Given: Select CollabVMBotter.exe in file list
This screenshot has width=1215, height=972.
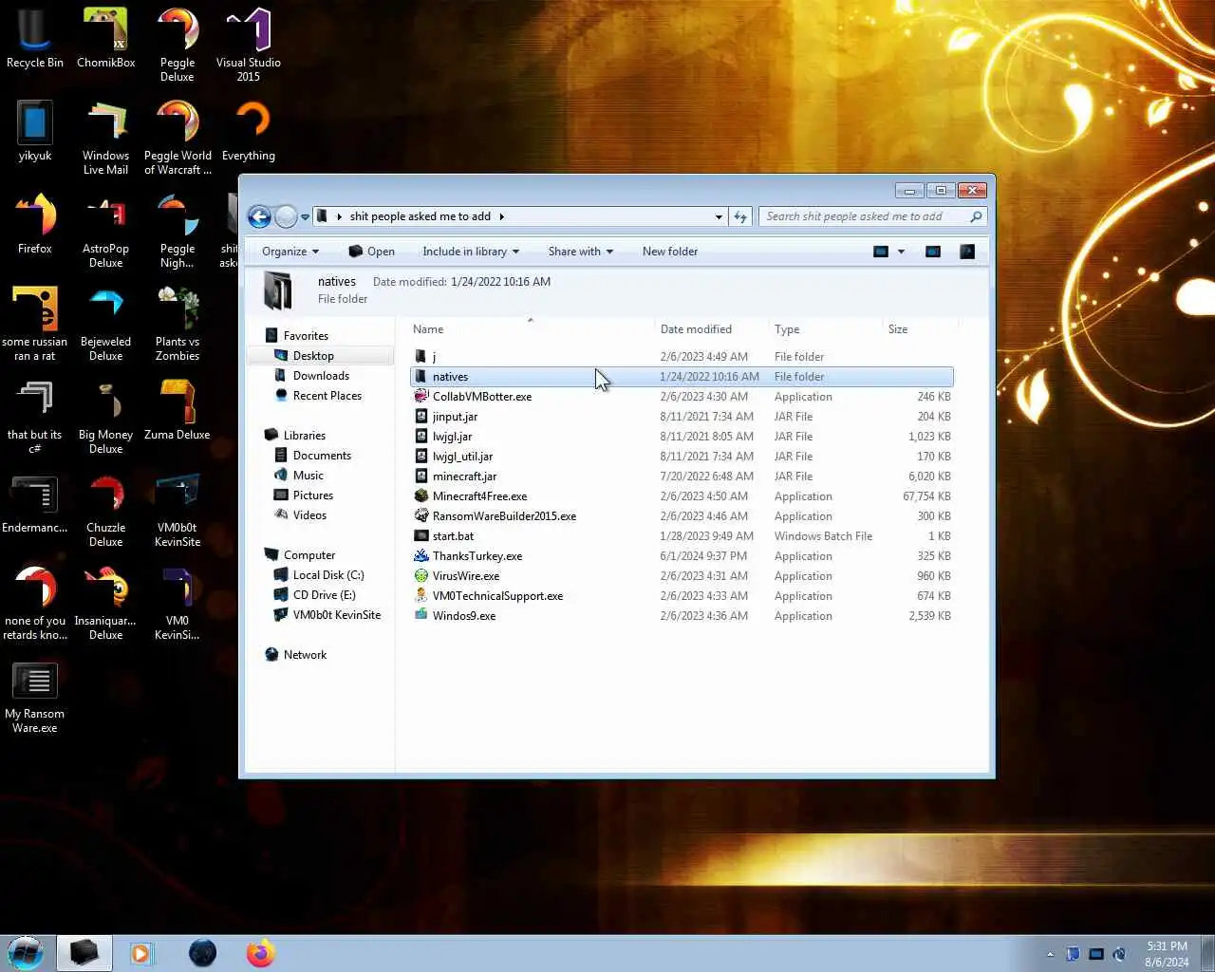Looking at the screenshot, I should coord(682,397).
